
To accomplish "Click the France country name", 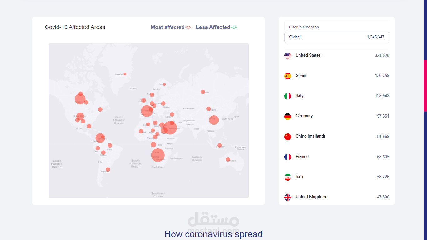I will 302,157.
